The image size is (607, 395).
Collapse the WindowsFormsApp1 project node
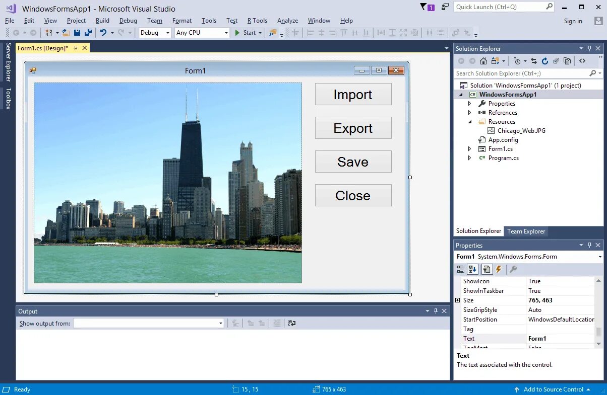point(460,95)
